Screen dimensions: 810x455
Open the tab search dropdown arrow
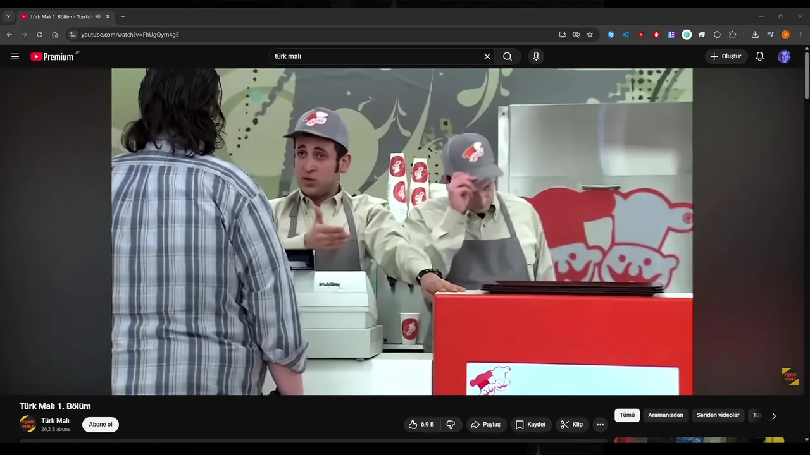(x=8, y=16)
